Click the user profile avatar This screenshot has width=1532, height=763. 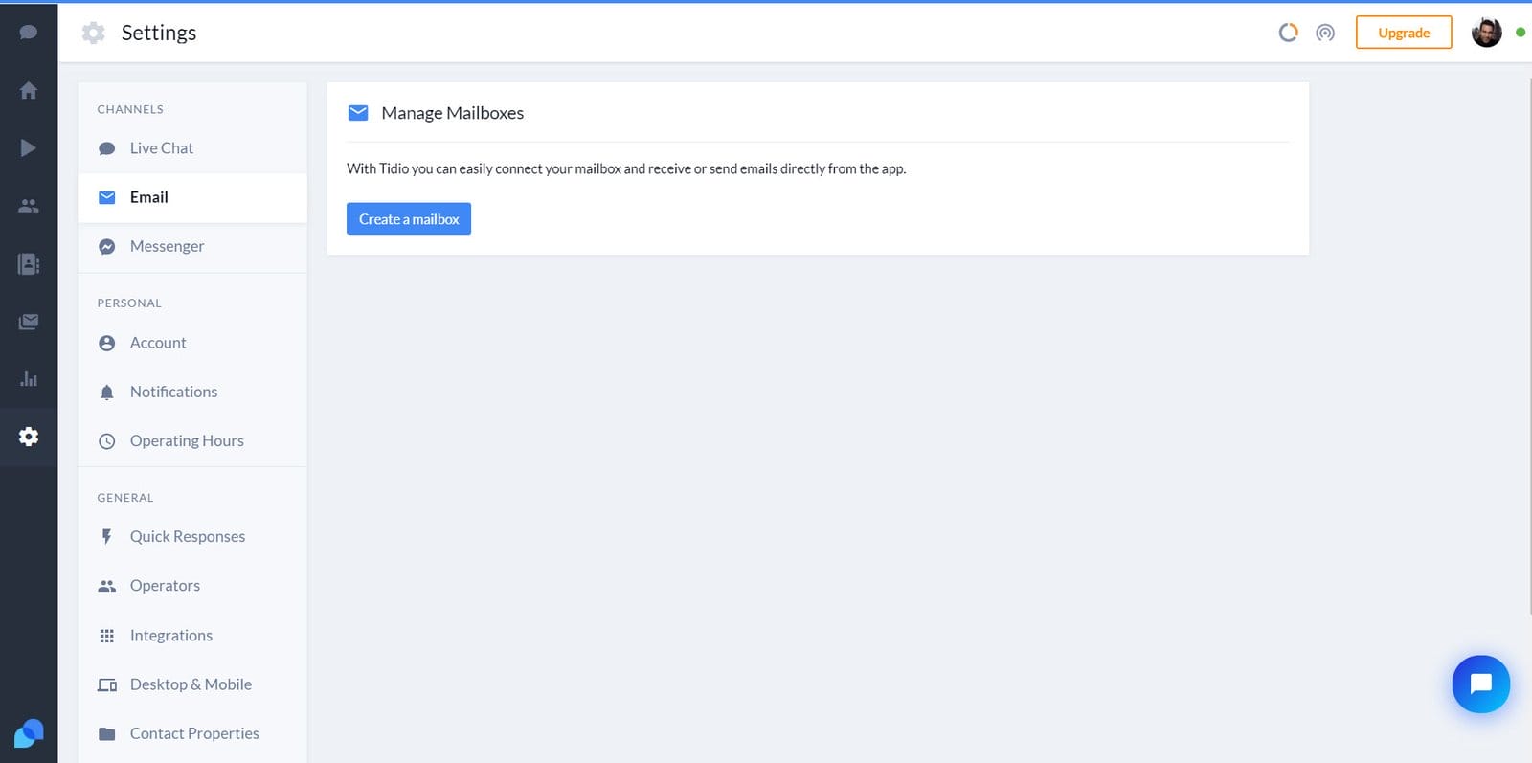pyautogui.click(x=1486, y=33)
